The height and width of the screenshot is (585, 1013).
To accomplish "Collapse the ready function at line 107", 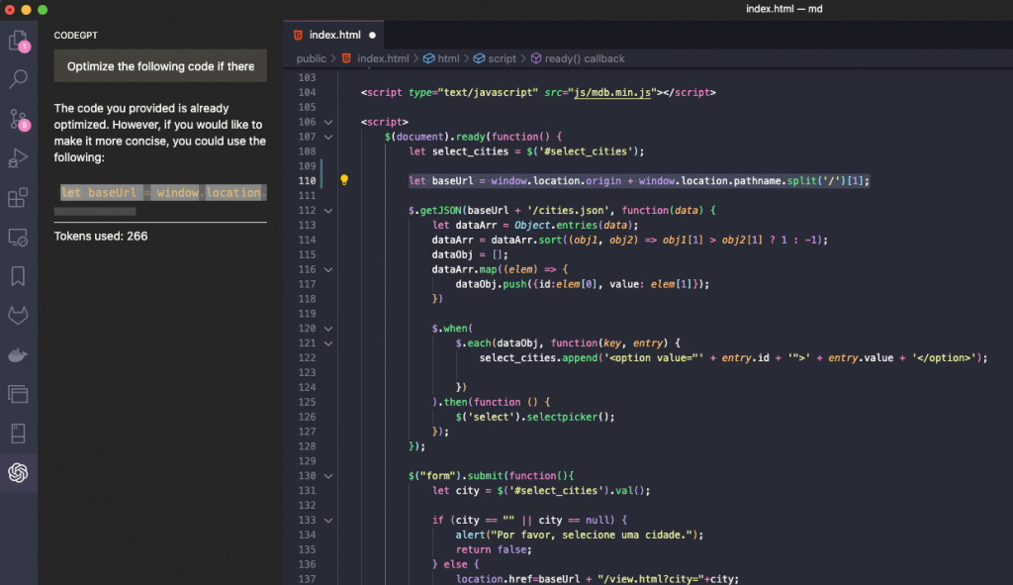I will [x=328, y=137].
